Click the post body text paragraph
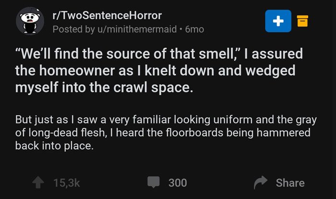 click(166, 133)
